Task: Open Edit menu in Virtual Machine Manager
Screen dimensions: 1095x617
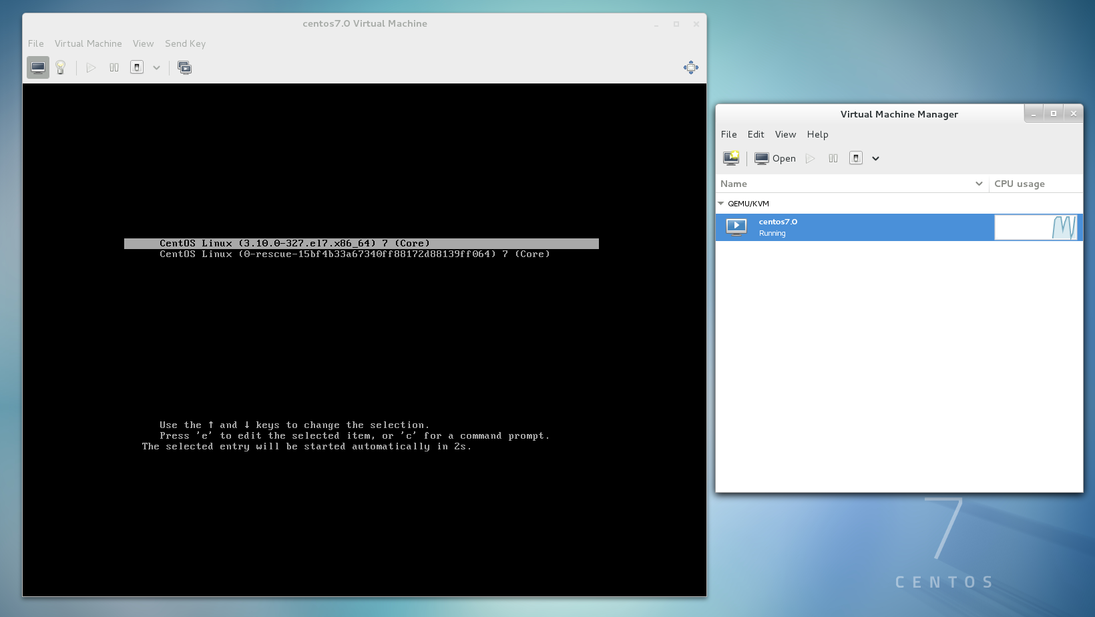Action: [x=756, y=134]
